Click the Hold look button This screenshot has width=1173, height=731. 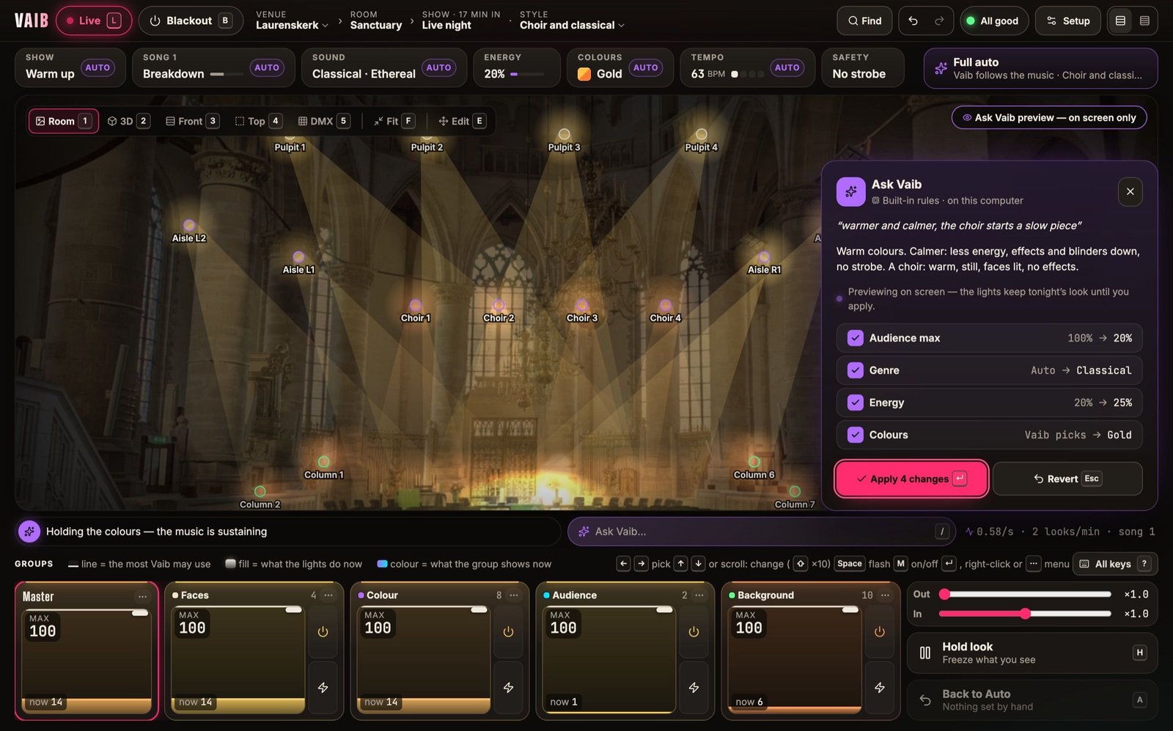(x=1032, y=653)
